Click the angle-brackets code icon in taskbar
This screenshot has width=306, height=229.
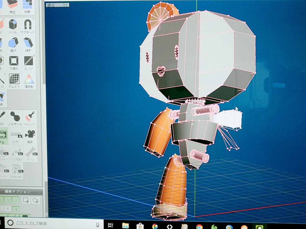point(169,226)
